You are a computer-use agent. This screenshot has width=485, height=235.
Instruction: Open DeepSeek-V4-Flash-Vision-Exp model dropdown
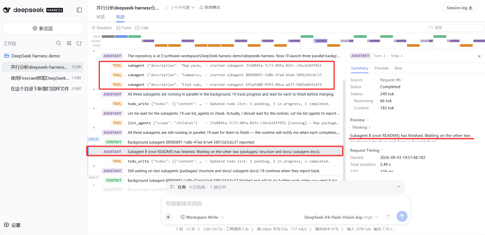pyautogui.click(x=341, y=217)
